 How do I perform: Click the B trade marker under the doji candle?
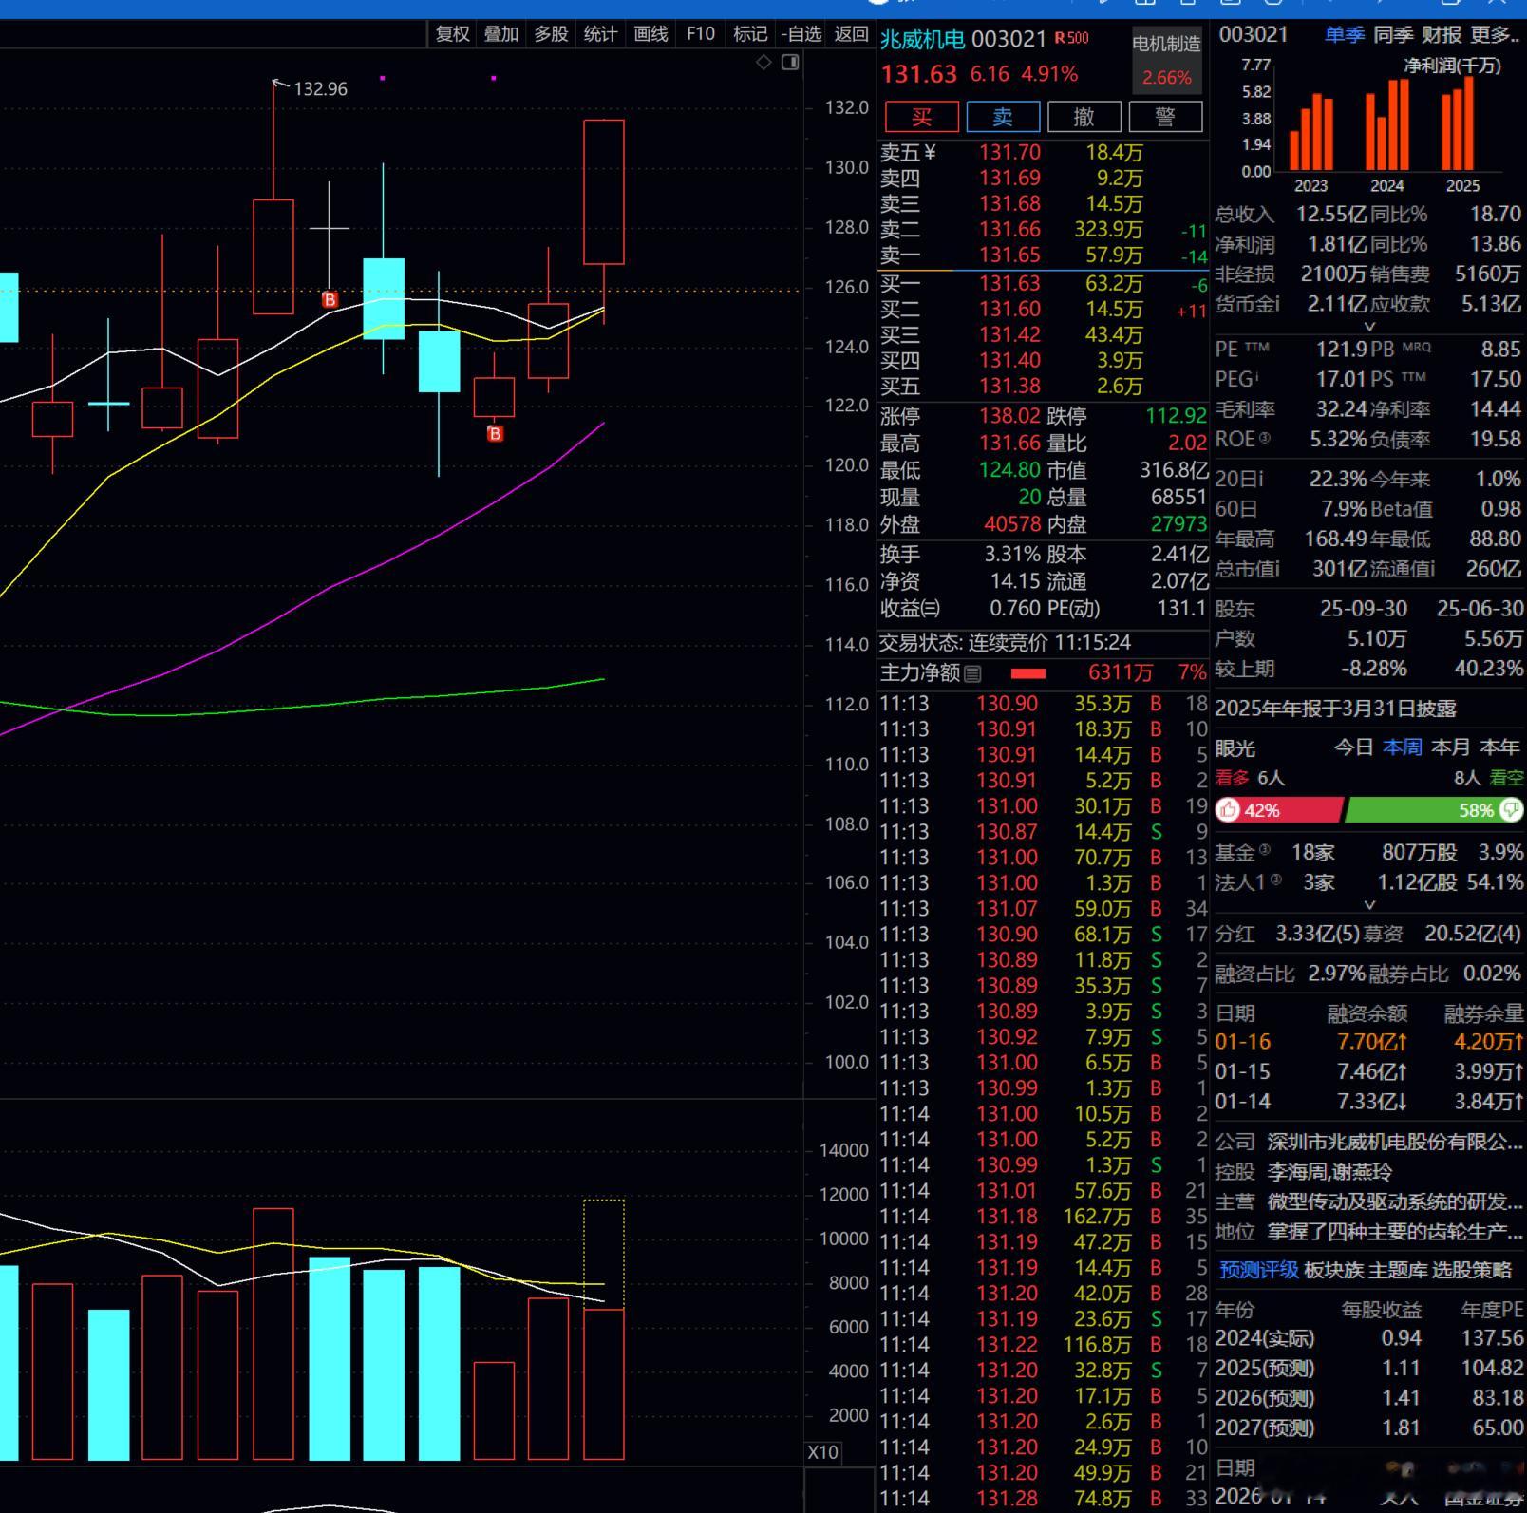coord(330,300)
